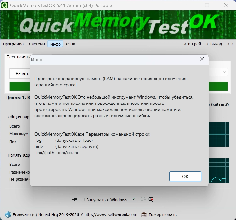Click the zoom in magnifier icon

coord(151,200)
